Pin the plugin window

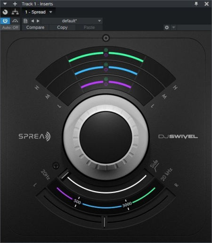tap(196, 4)
